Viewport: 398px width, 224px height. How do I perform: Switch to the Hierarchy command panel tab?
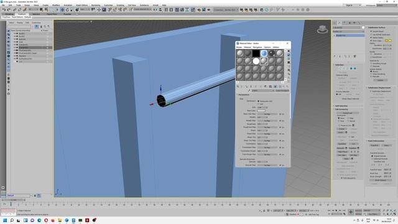click(x=345, y=23)
